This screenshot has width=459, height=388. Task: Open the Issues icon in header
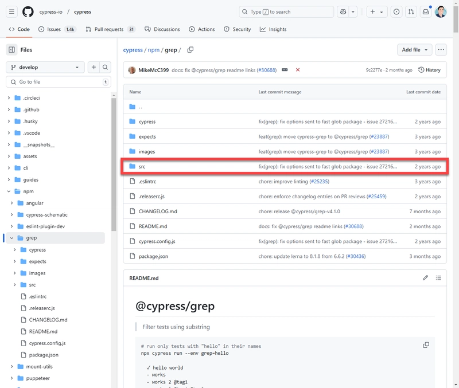(x=396, y=11)
